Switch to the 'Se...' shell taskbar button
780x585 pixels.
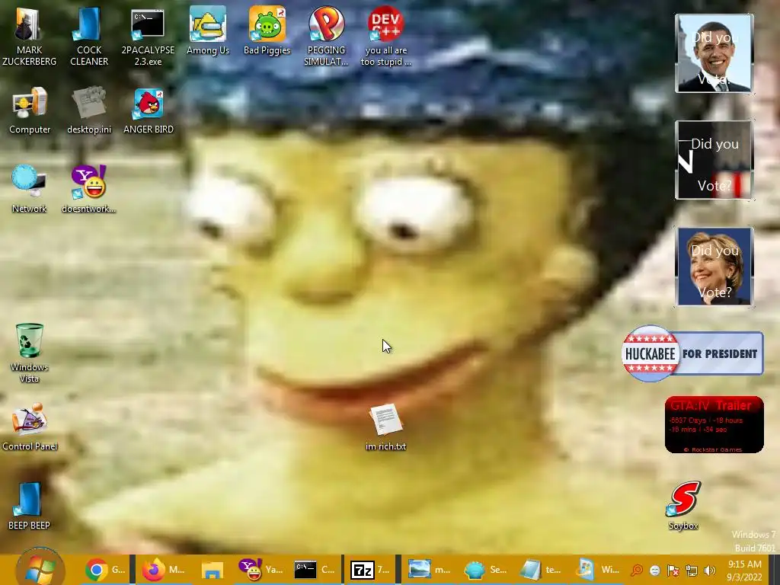[485, 570]
